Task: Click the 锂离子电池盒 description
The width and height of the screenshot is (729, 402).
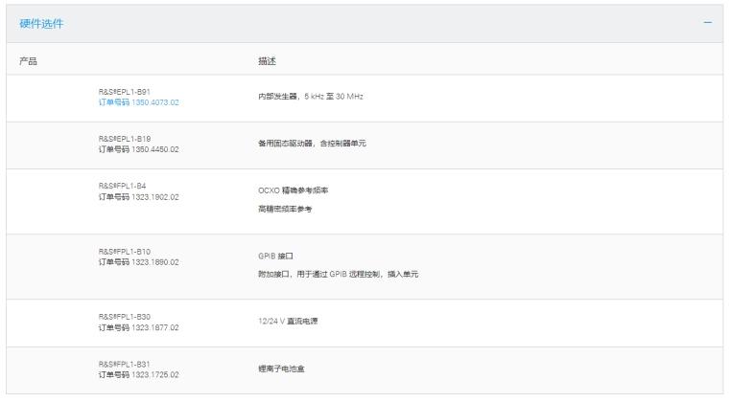Action: [x=282, y=368]
